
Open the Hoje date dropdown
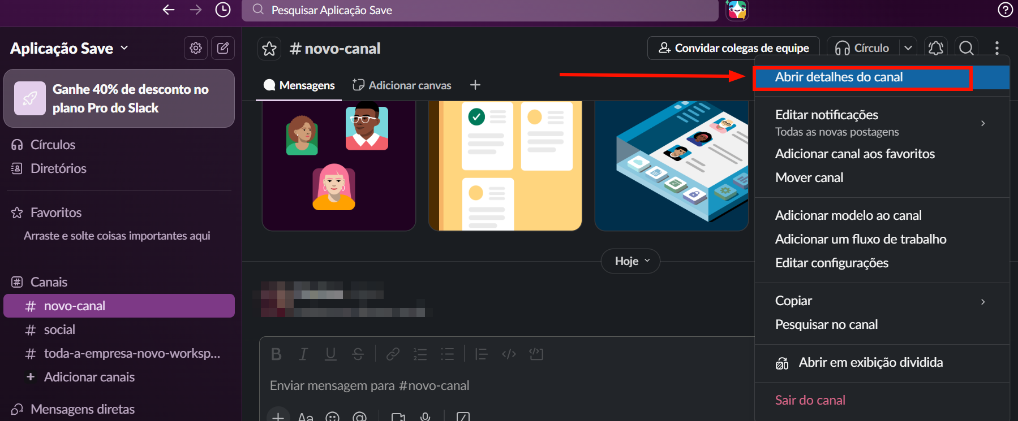click(630, 261)
